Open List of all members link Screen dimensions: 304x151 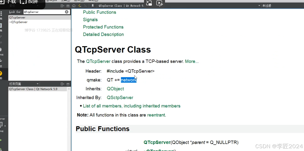tap(132, 106)
